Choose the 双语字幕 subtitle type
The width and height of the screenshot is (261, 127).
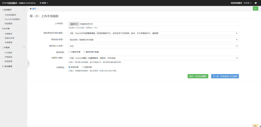point(83,67)
